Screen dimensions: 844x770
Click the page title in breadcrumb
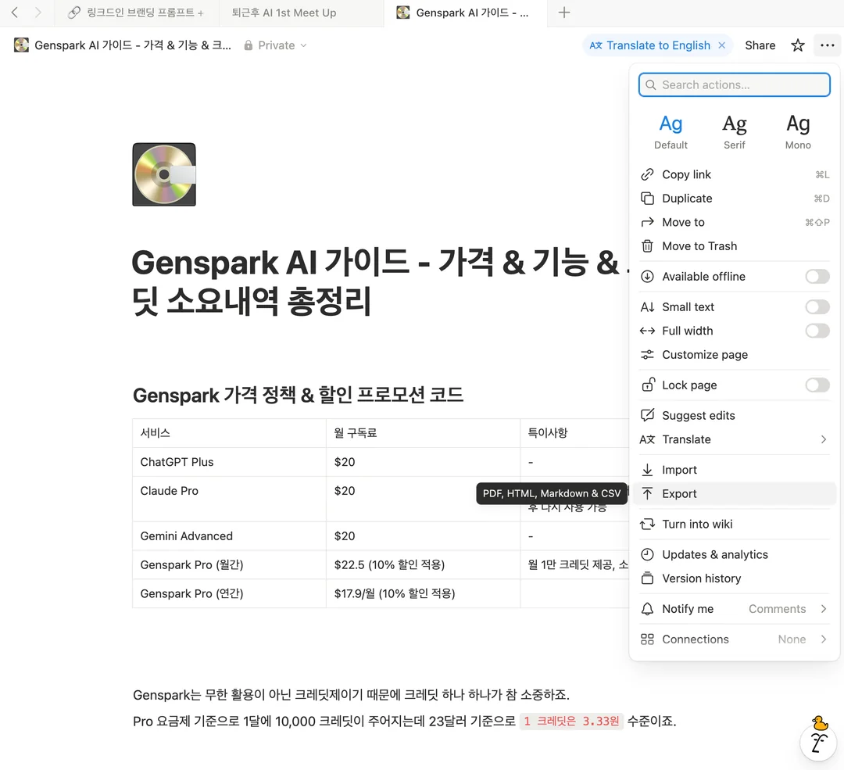point(132,45)
